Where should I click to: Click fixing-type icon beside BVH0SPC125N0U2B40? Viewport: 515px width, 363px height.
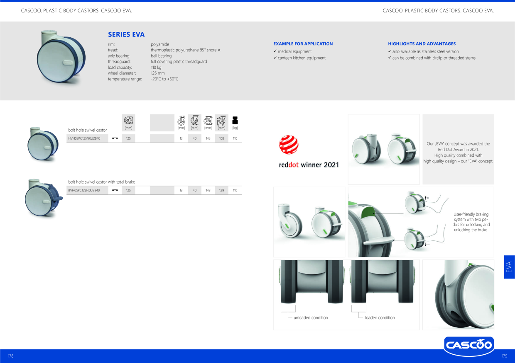point(115,190)
